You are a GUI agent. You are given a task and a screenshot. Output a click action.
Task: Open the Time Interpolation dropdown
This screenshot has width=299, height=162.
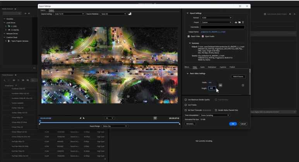tap(214, 115)
